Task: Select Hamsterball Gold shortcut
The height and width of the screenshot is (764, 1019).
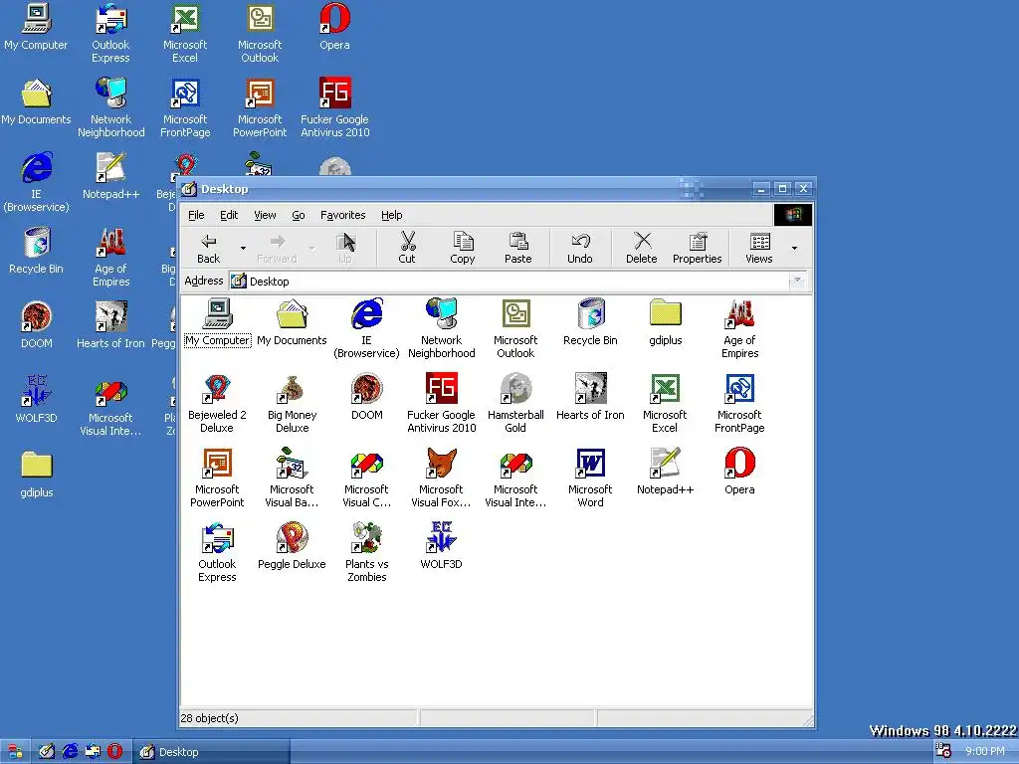Action: point(516,403)
